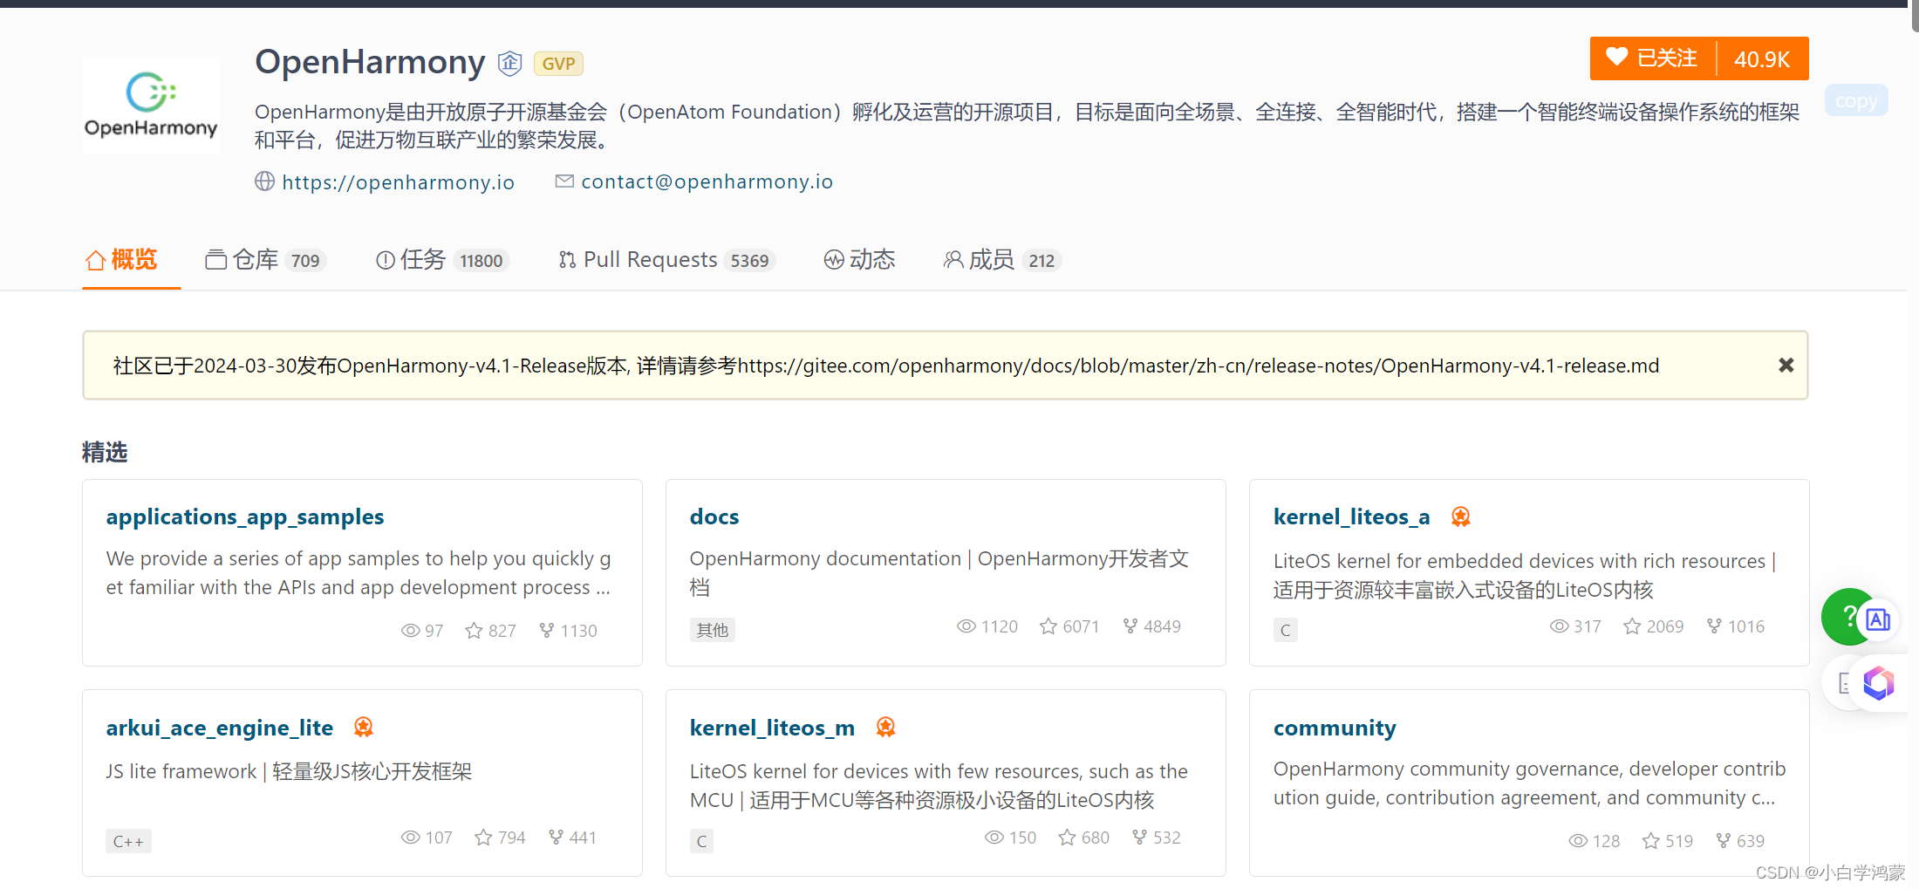Click the C language tag on kernel_liteos_a
Viewport: 1919px width, 889px height.
(1285, 630)
